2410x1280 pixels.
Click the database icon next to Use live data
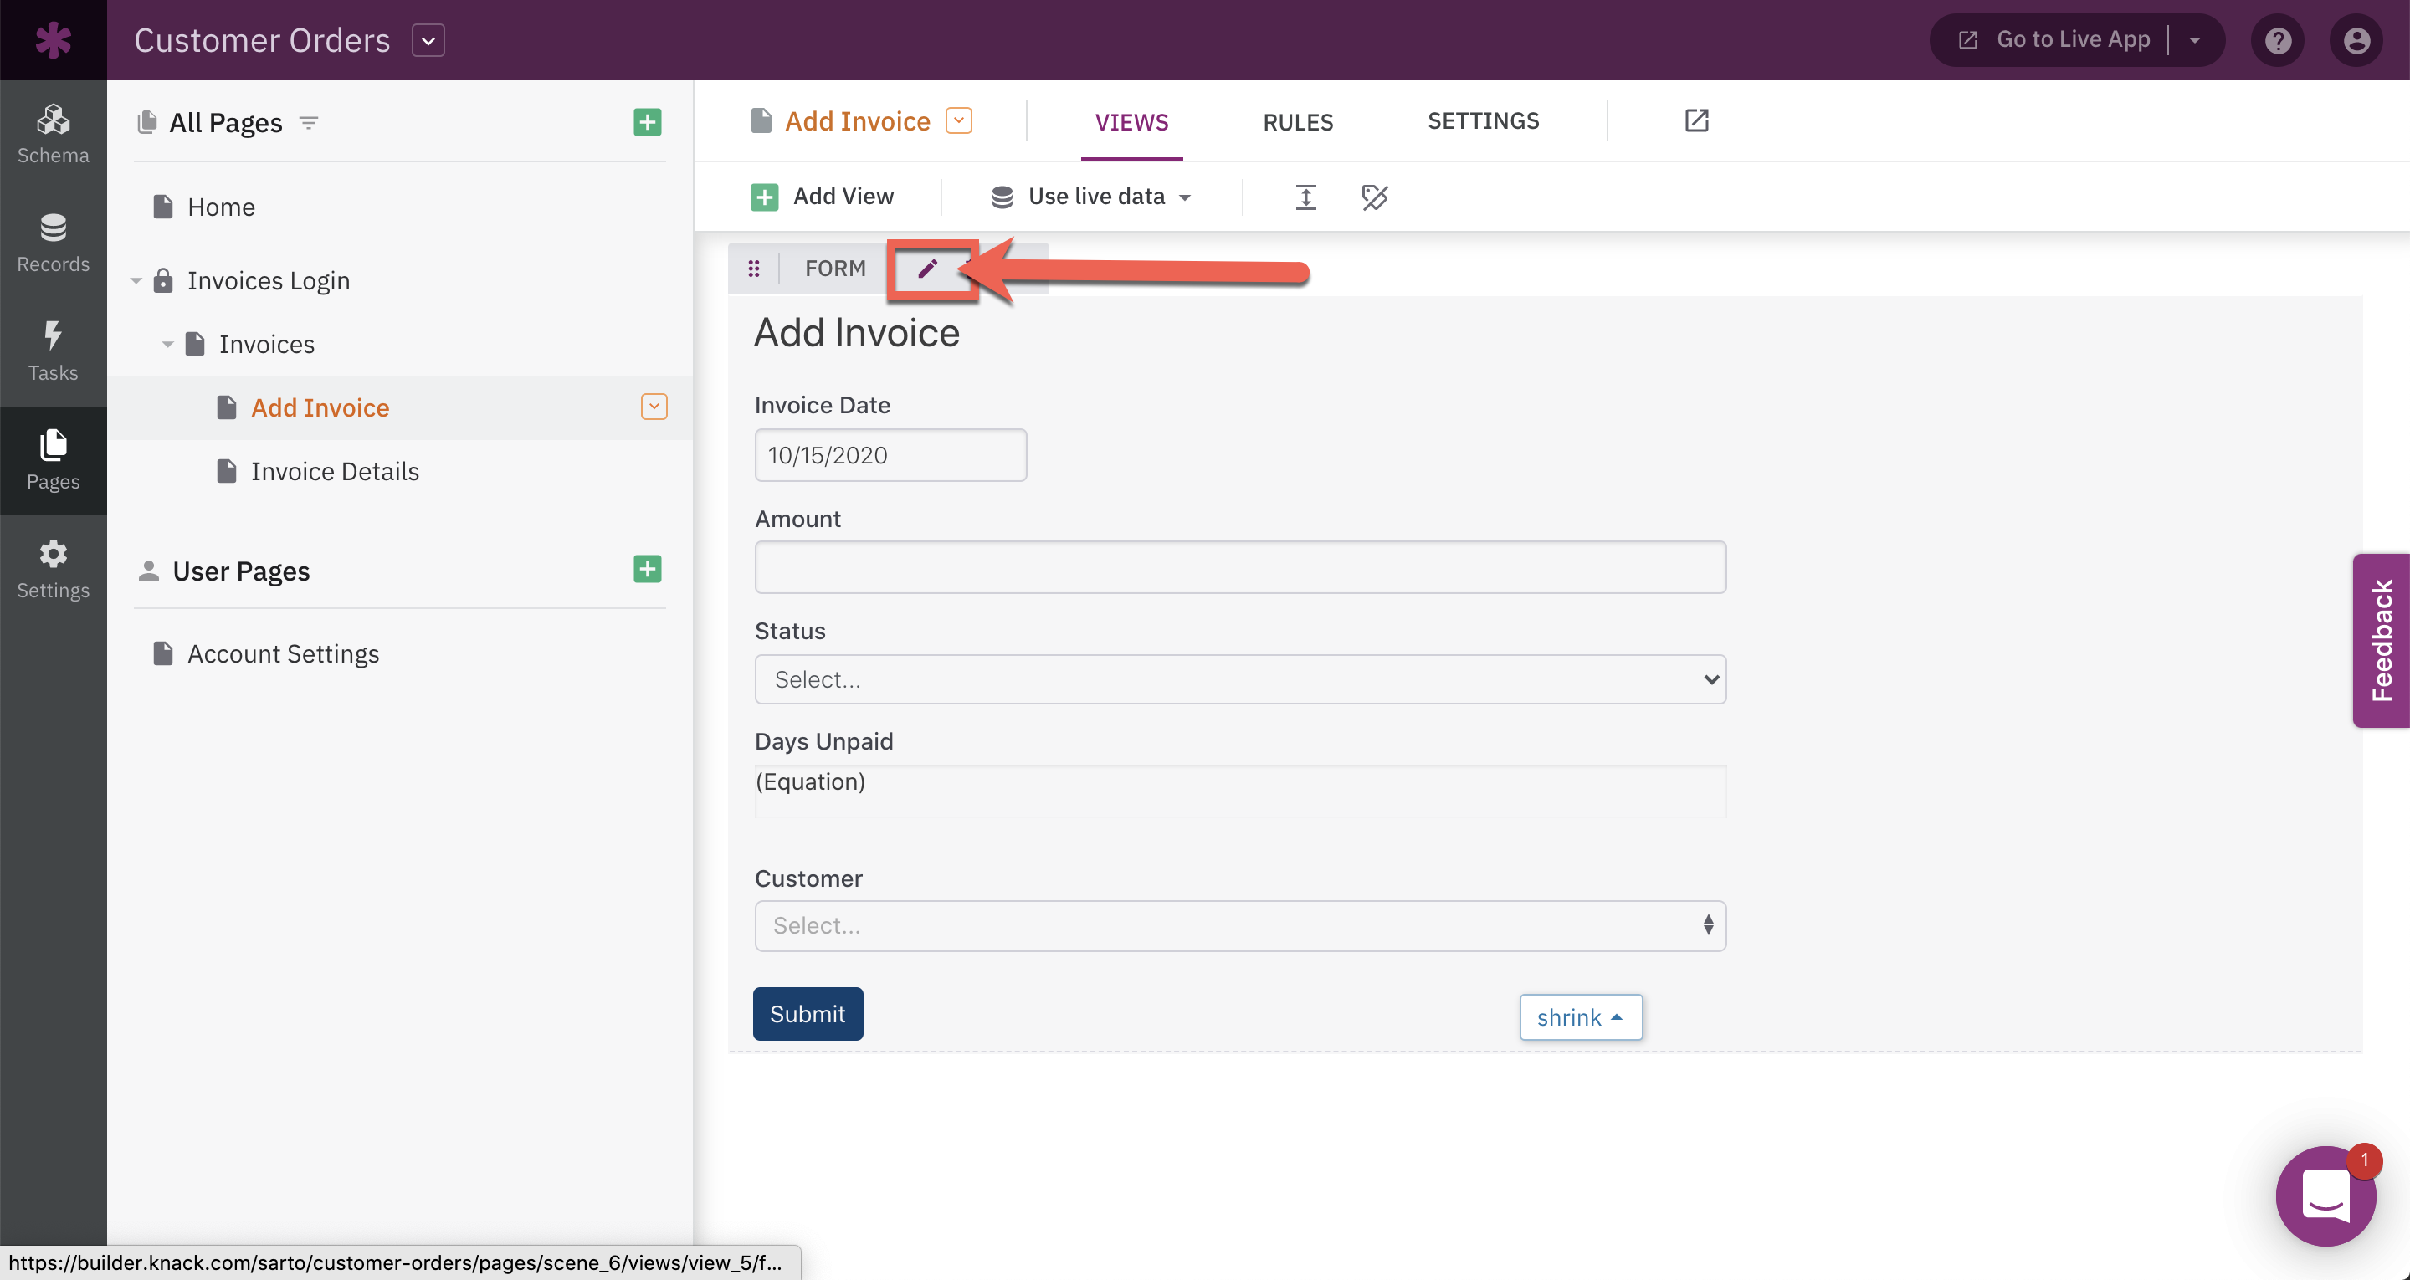click(x=1002, y=197)
